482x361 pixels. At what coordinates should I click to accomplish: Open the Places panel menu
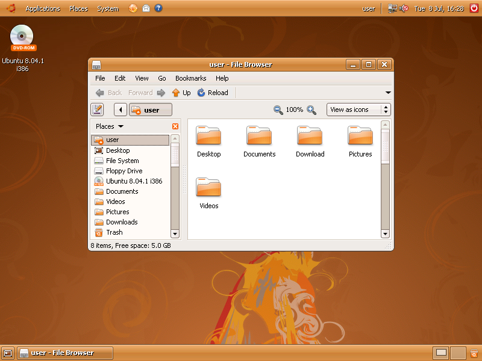pos(79,8)
